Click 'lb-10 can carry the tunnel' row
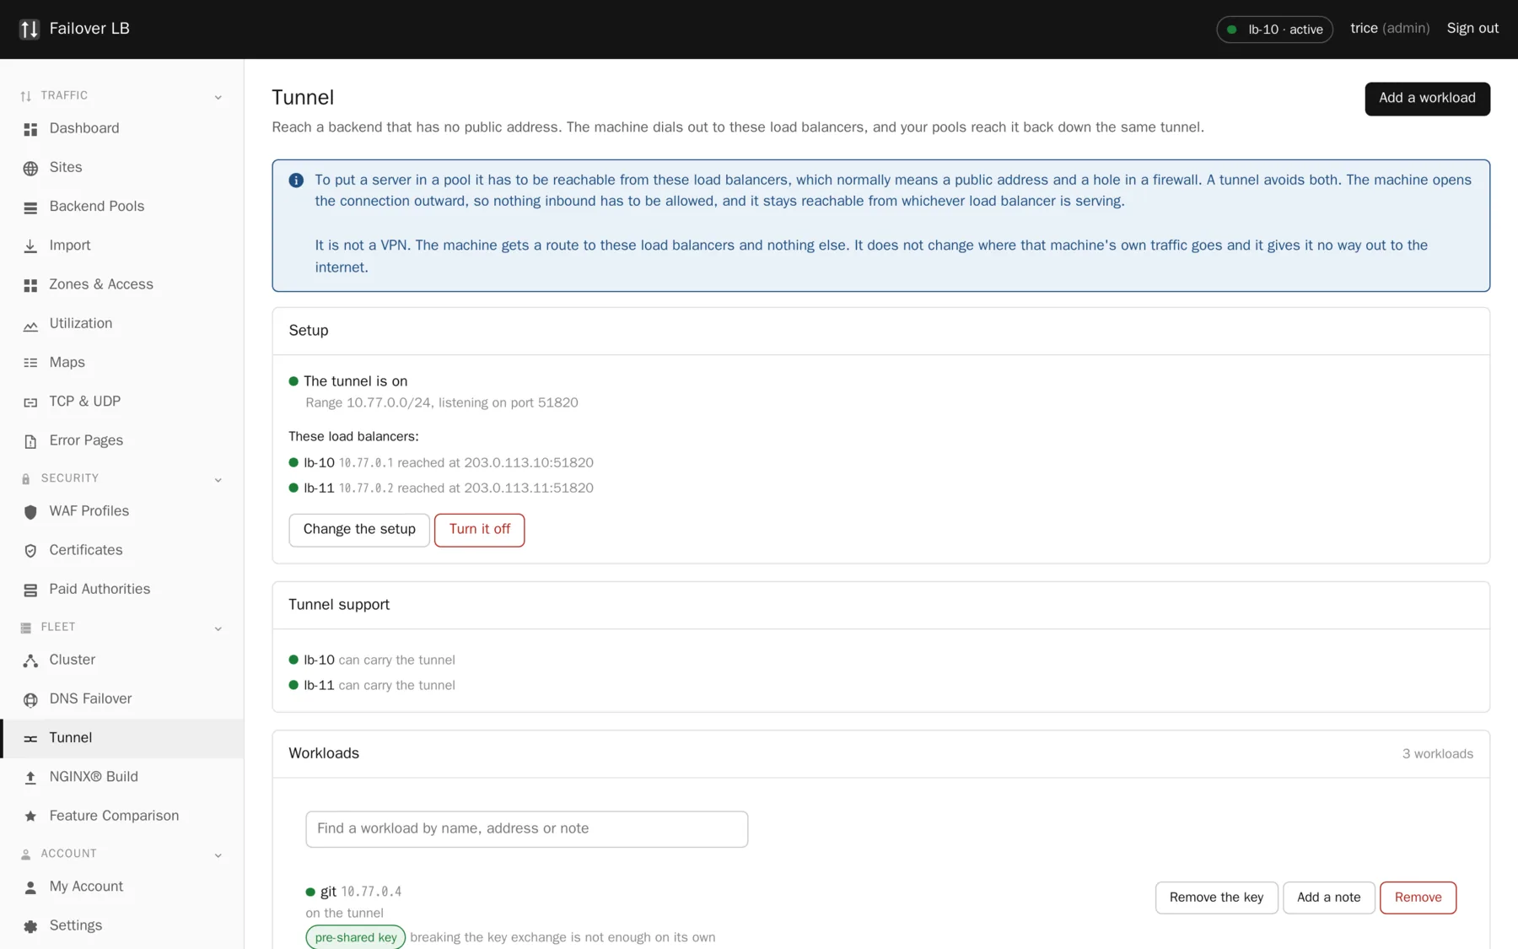The image size is (1518, 949). [x=372, y=661]
